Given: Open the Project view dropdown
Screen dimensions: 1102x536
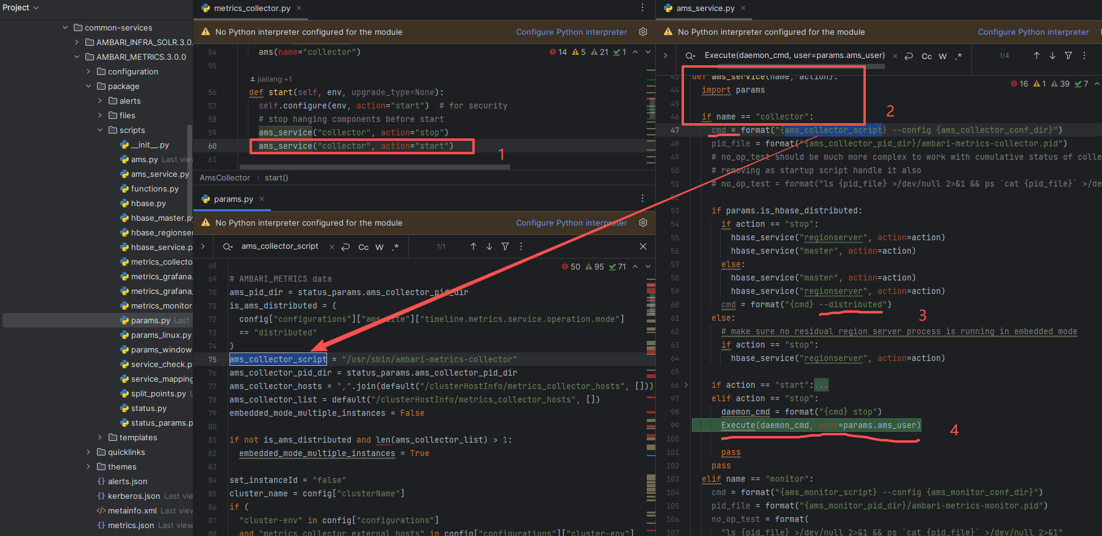Looking at the screenshot, I should tap(20, 7).
